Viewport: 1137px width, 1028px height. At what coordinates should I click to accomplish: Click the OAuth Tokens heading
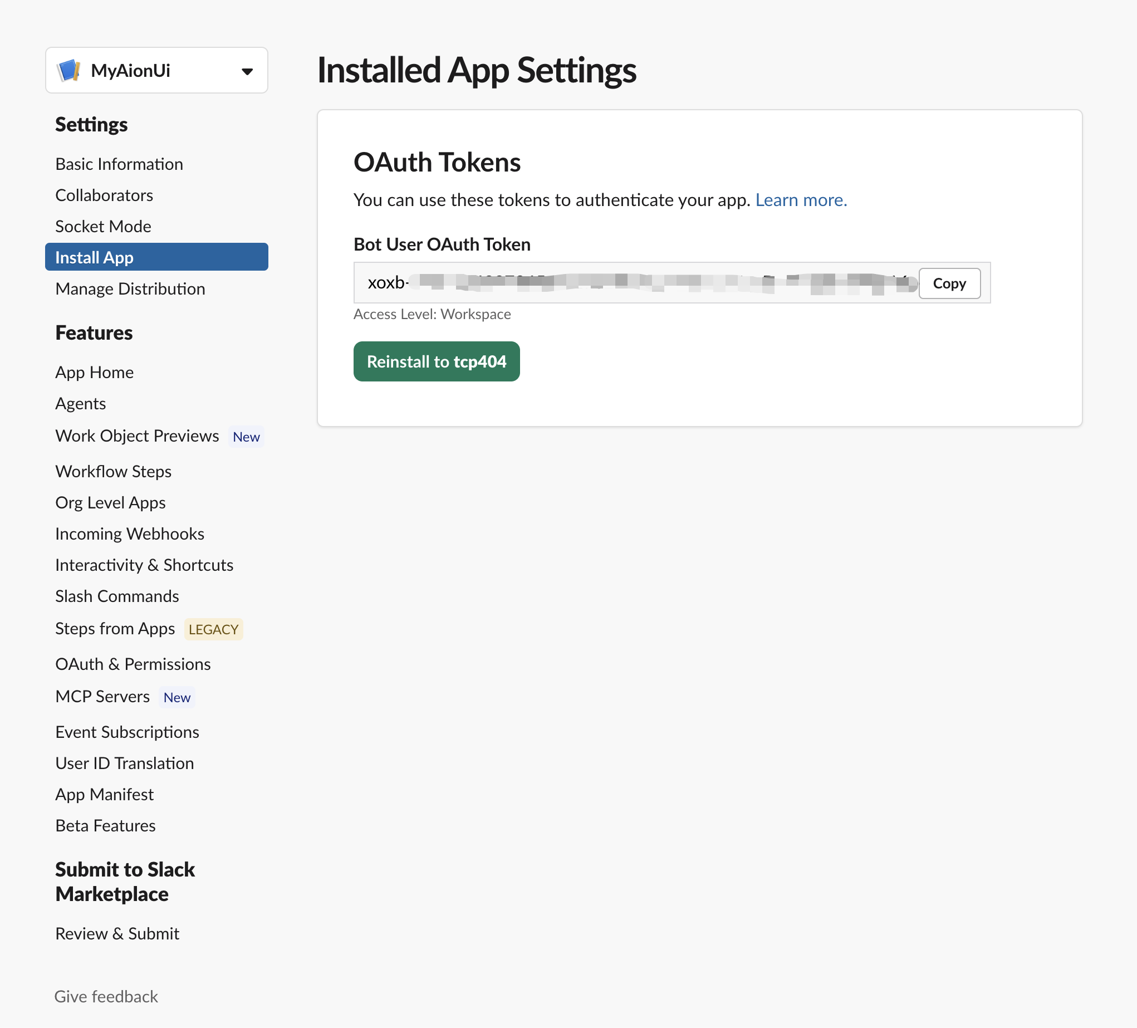[x=437, y=163]
